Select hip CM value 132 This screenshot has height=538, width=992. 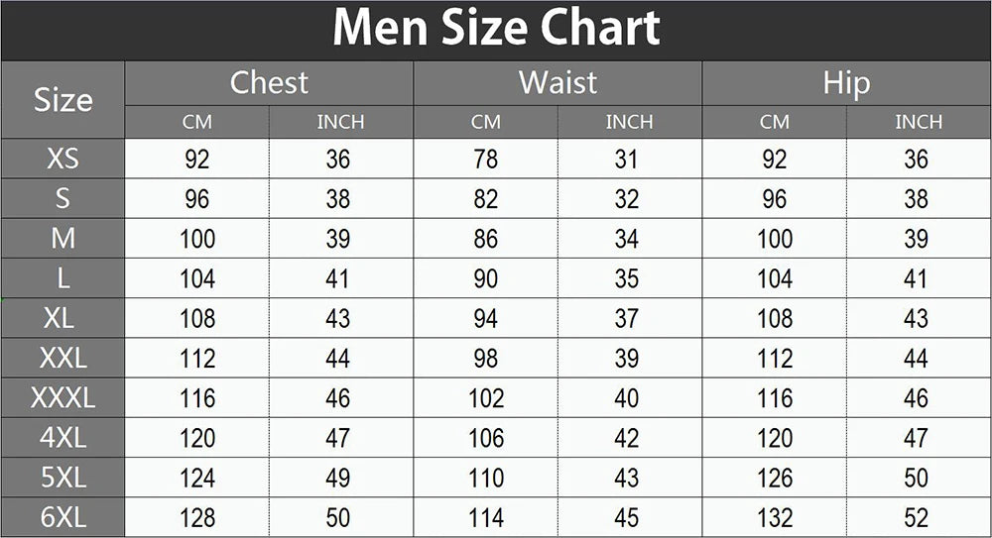point(775,518)
